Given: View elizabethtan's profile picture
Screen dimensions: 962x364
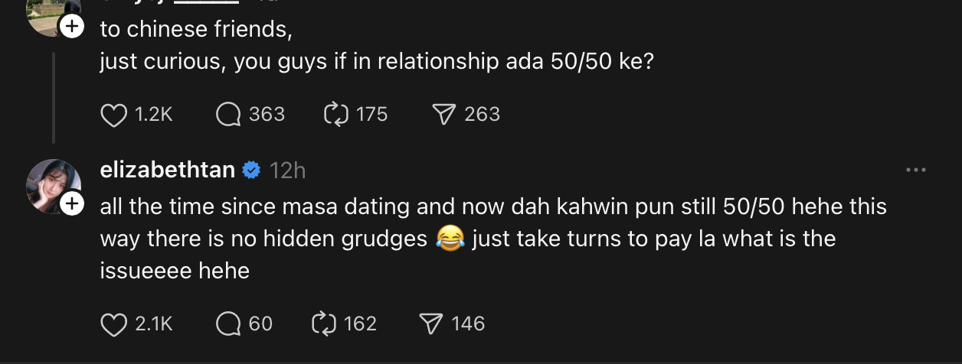Looking at the screenshot, I should [53, 186].
